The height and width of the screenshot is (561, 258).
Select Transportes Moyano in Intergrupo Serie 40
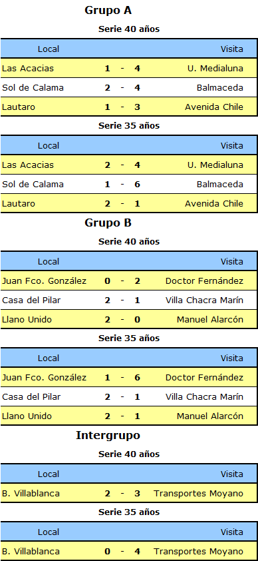(198, 493)
